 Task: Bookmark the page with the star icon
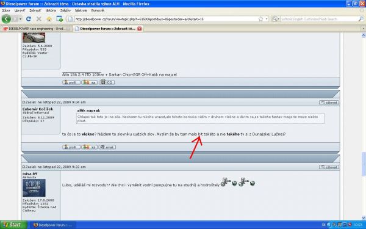[260, 19]
